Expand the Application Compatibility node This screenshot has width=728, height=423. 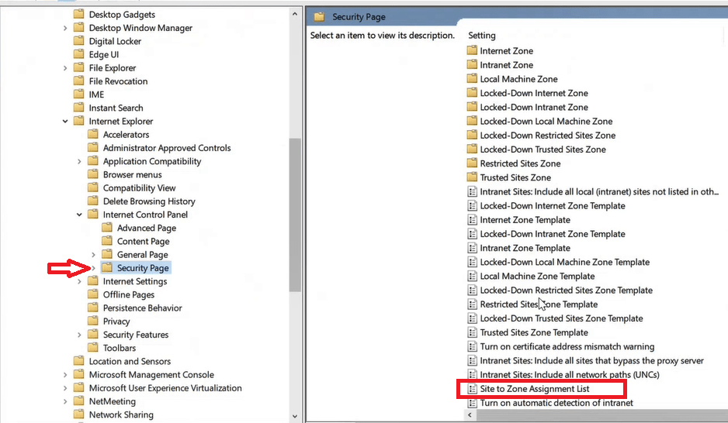tap(79, 162)
